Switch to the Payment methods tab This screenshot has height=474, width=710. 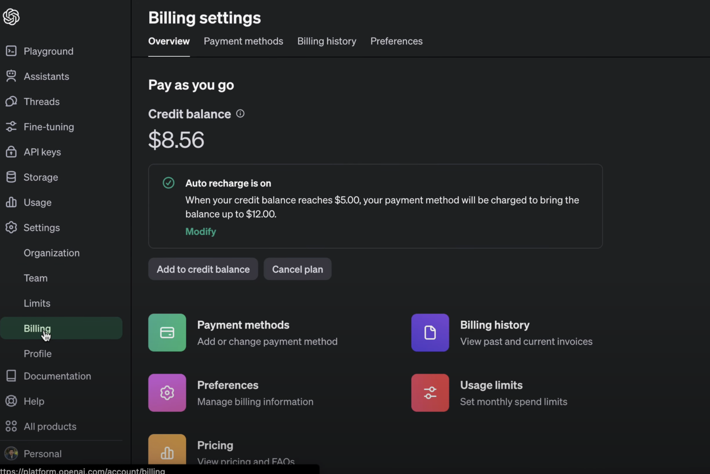click(x=243, y=41)
